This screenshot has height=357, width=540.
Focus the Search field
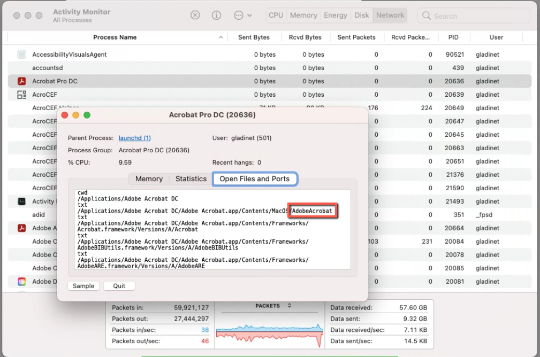pos(474,16)
